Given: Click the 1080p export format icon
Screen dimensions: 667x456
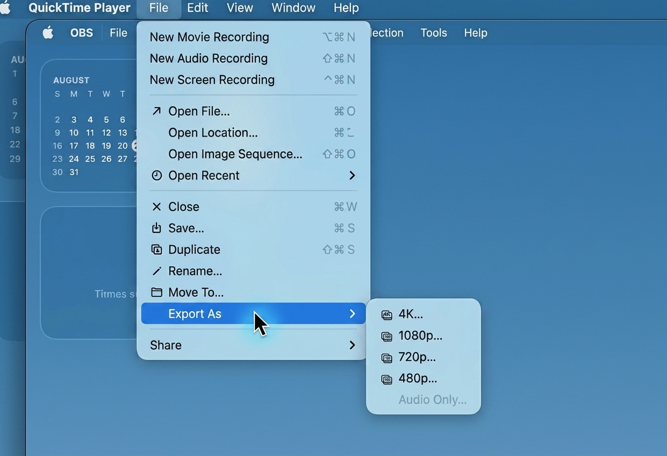Looking at the screenshot, I should (x=386, y=336).
